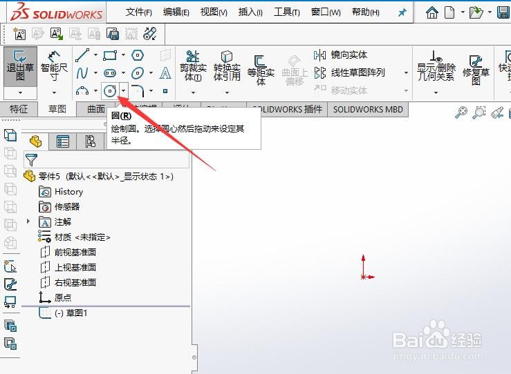Viewport: 511px width, 374px height.
Task: Select the Line sketch tool
Action: [x=82, y=55]
